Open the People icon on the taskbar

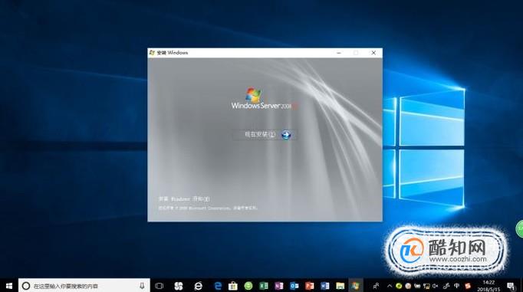pos(376,286)
